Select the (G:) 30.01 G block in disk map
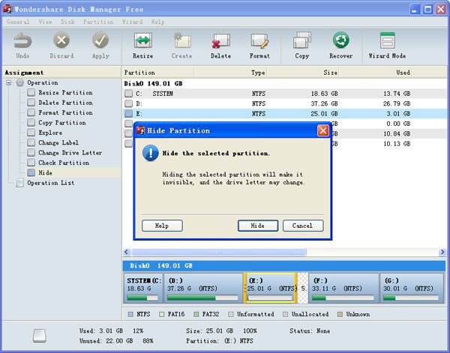450x353 pixels. click(412, 288)
